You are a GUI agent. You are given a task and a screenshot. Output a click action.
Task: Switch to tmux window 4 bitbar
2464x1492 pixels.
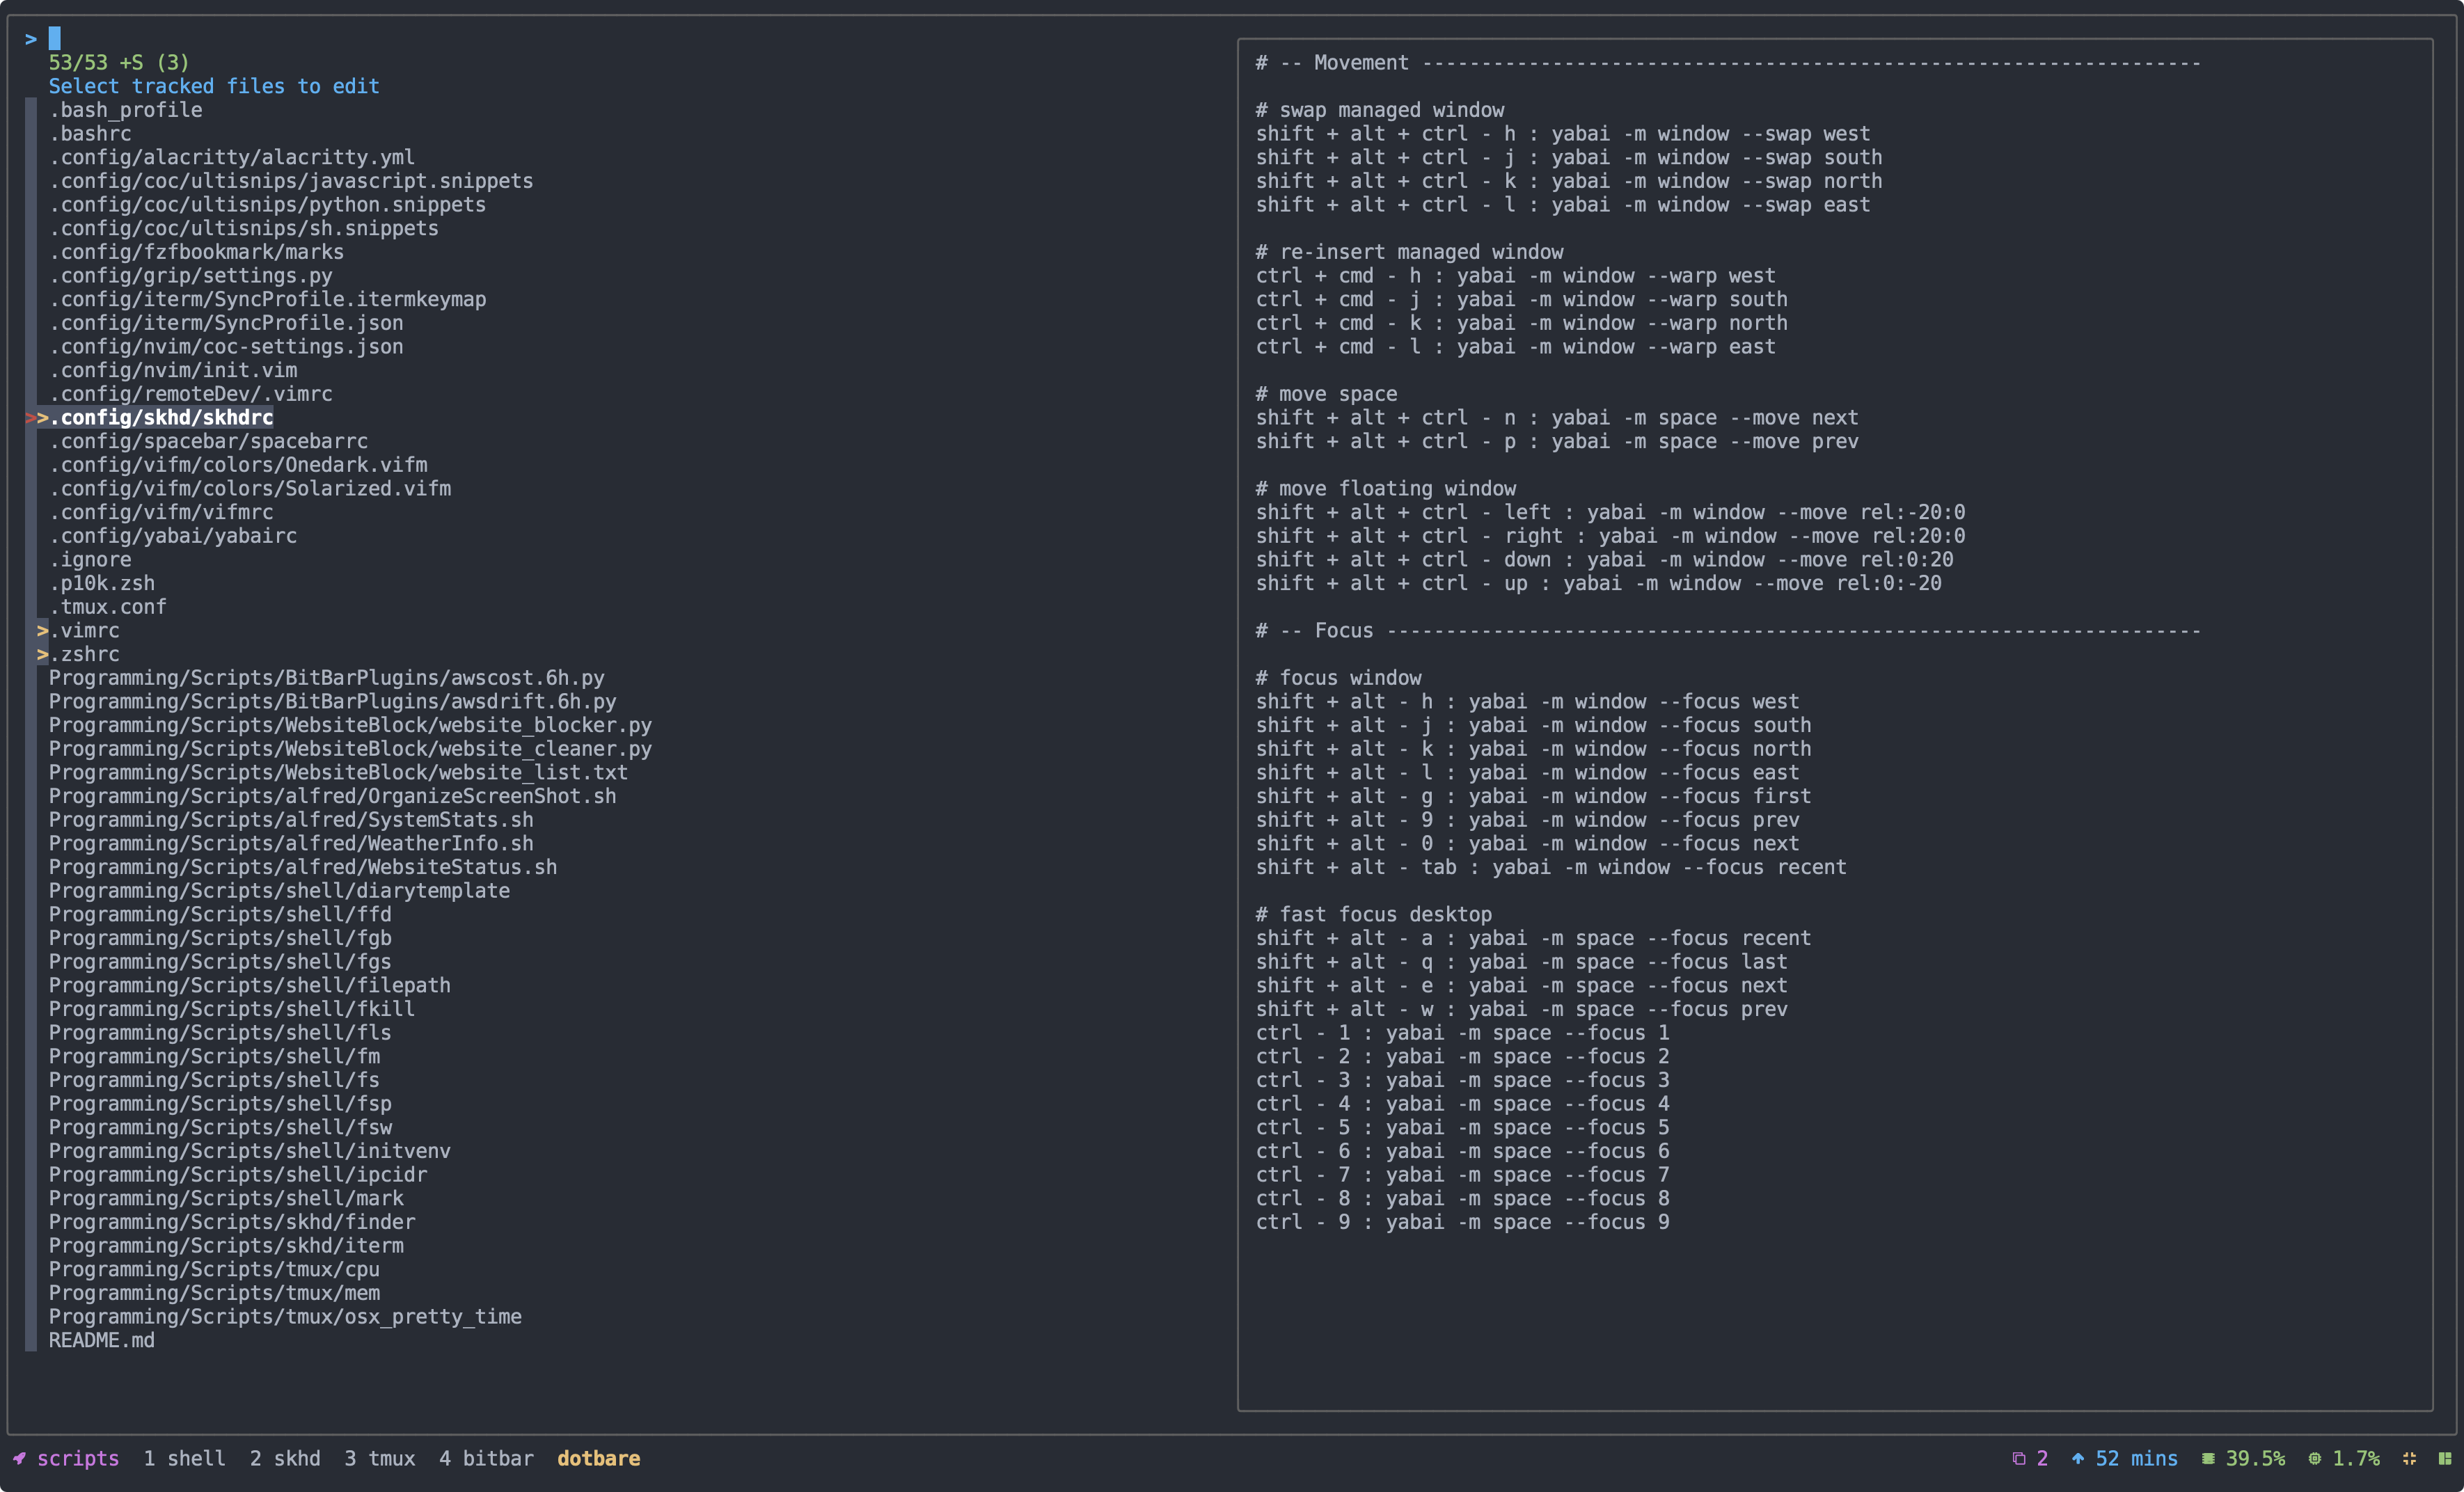[486, 1458]
